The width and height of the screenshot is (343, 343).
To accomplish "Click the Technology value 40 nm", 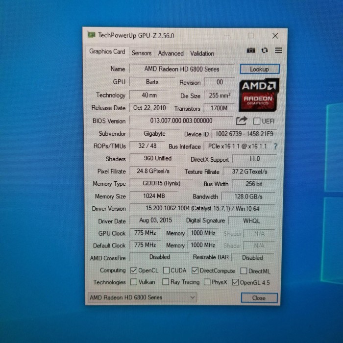I will click(149, 95).
